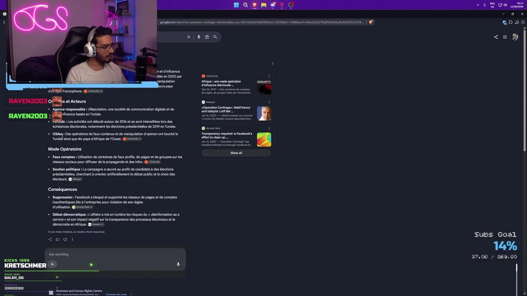
Task: Start voice search with microphone icon
Action: click(198, 37)
